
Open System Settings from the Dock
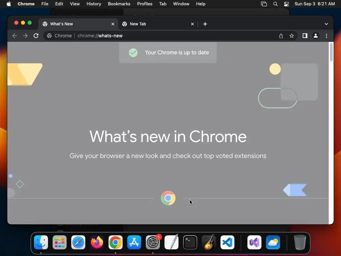tap(153, 242)
